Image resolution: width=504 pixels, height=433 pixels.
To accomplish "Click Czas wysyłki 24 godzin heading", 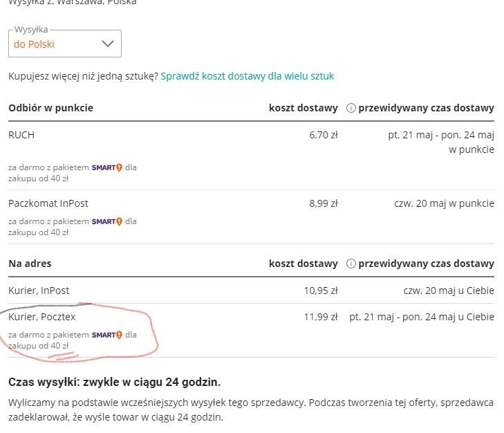I will 114,382.
